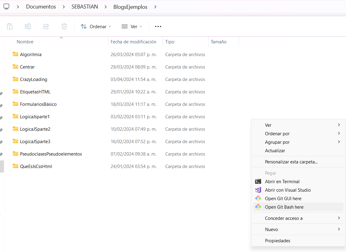Sort by the Tamaño column header
This screenshot has width=346, height=252.
(218, 42)
